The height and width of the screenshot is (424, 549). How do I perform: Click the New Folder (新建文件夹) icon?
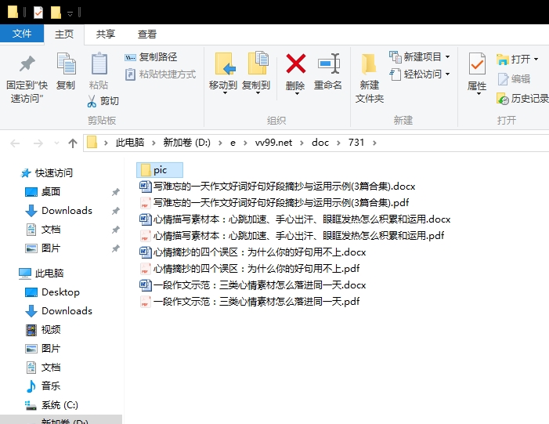point(369,64)
